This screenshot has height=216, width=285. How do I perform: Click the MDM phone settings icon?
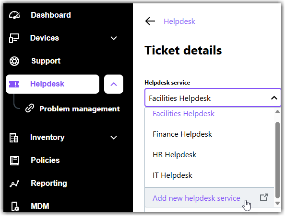point(15,206)
